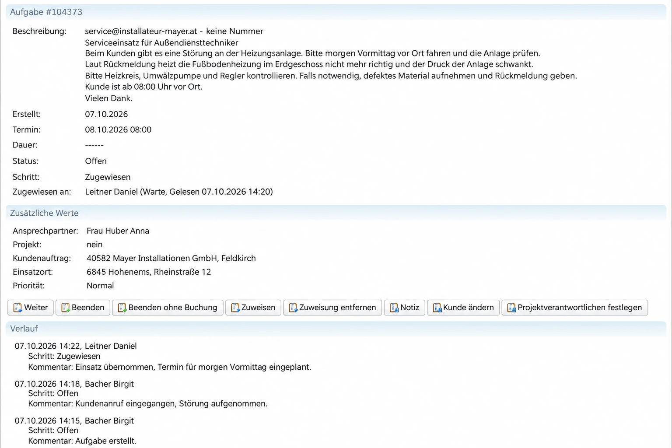672x448 pixels.
Task: Click the Verlauf section header
Action: [x=336, y=329]
